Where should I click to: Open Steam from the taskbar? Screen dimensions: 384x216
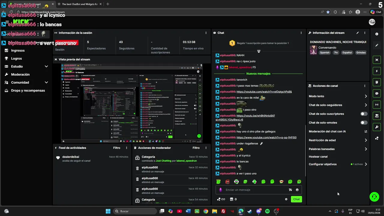pos(250,211)
